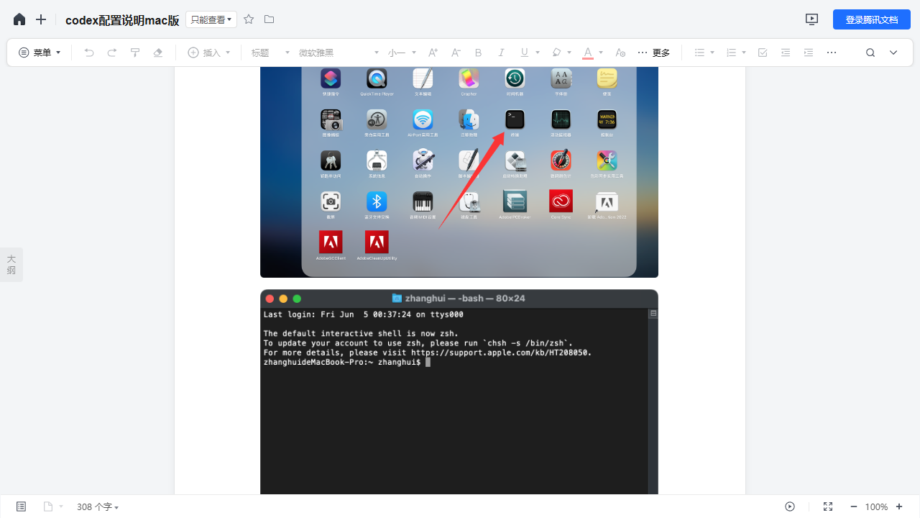Insert a checkbox task list
The width and height of the screenshot is (920, 518).
click(x=763, y=53)
